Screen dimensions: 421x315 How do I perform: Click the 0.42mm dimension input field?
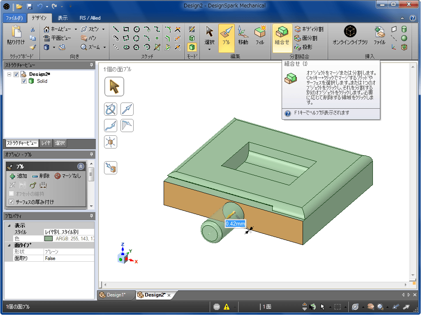[x=235, y=224]
